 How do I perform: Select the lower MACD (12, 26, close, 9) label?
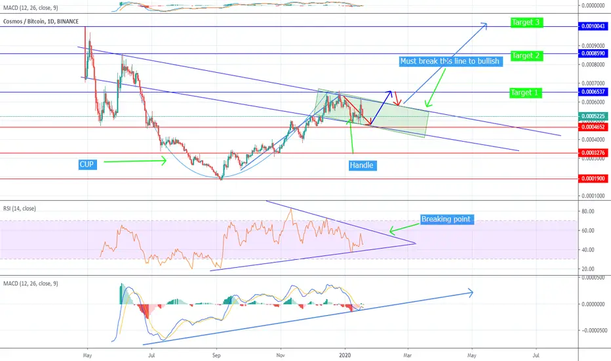point(31,284)
